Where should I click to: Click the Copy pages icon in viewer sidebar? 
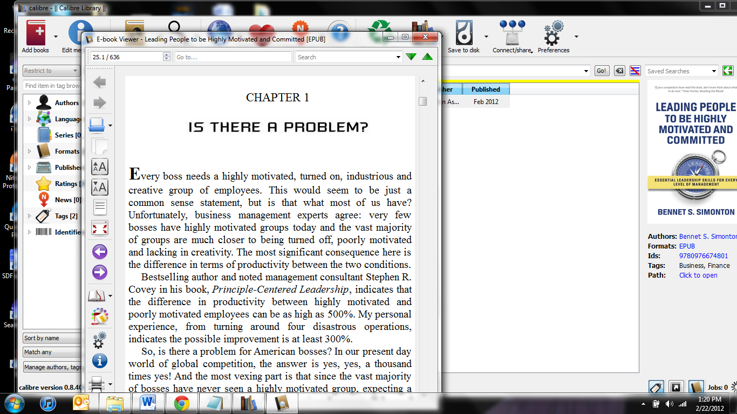tap(100, 146)
